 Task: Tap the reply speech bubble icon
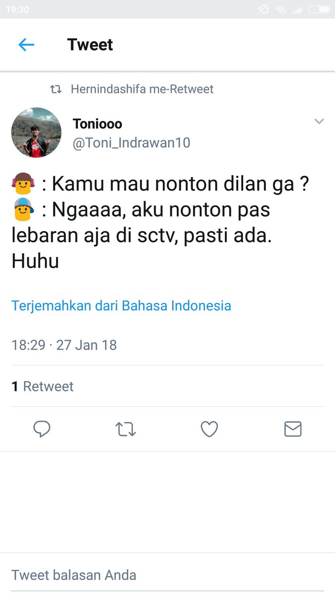[42, 429]
